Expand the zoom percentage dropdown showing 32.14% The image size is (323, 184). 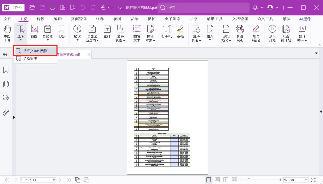pos(306,180)
